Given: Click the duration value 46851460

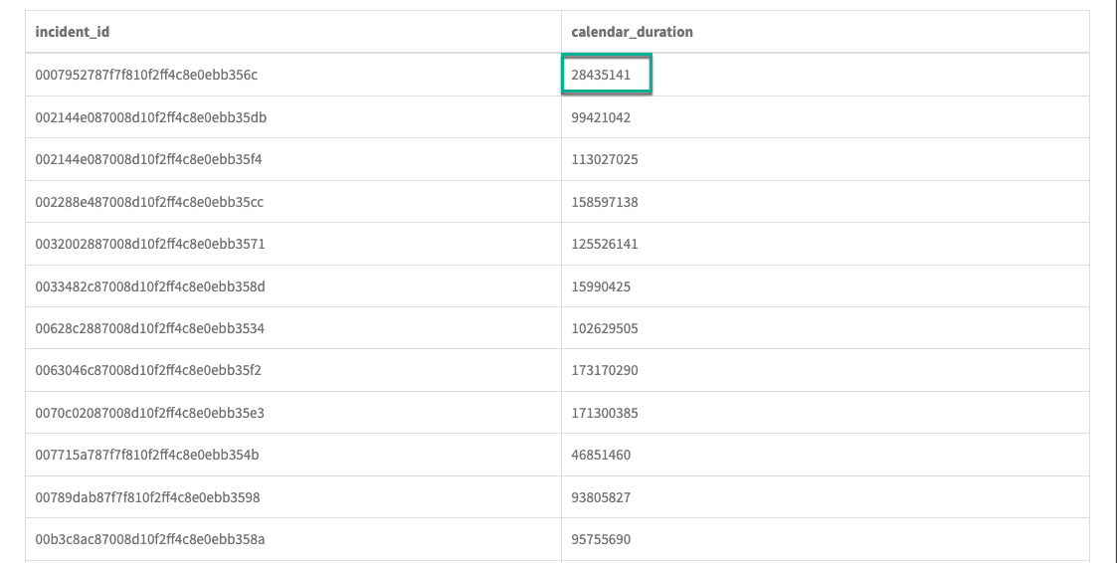Looking at the screenshot, I should click(601, 455).
